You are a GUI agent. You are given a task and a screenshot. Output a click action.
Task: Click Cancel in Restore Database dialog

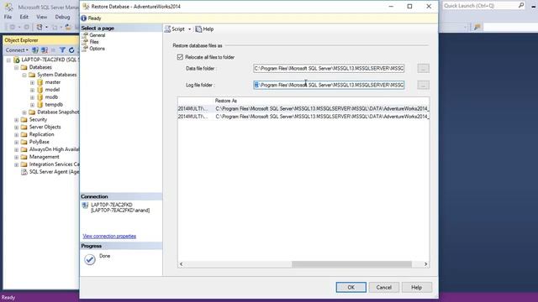[x=383, y=287]
